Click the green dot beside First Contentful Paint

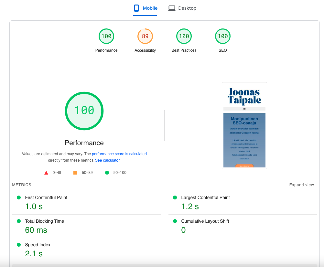pos(19,198)
